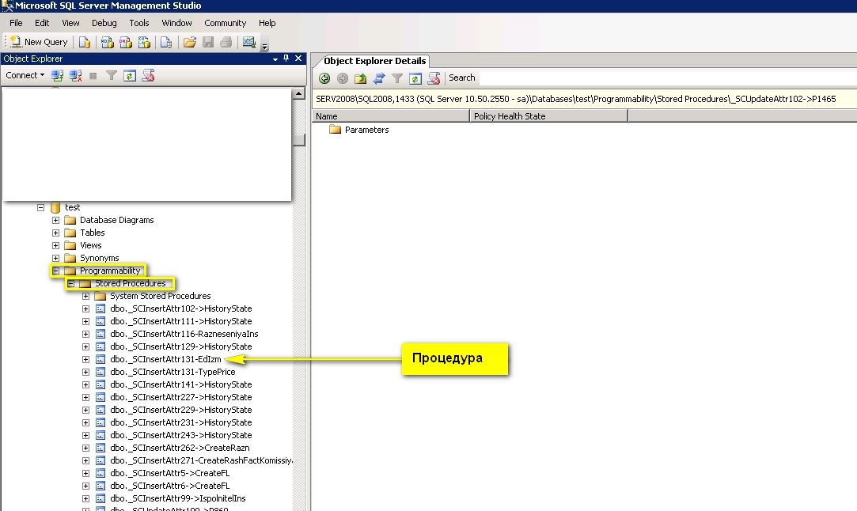Collapse the test database node
Image resolution: width=857 pixels, height=511 pixels.
tap(40, 208)
